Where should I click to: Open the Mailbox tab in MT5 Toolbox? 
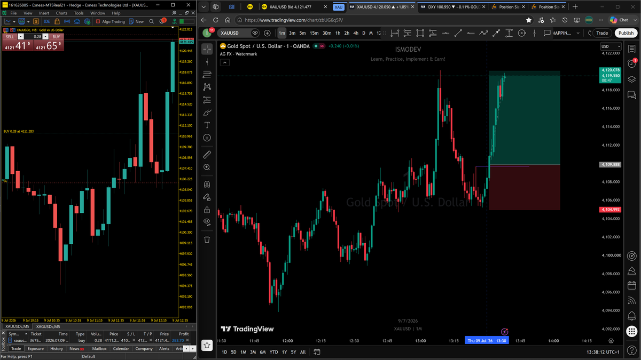coord(99,349)
